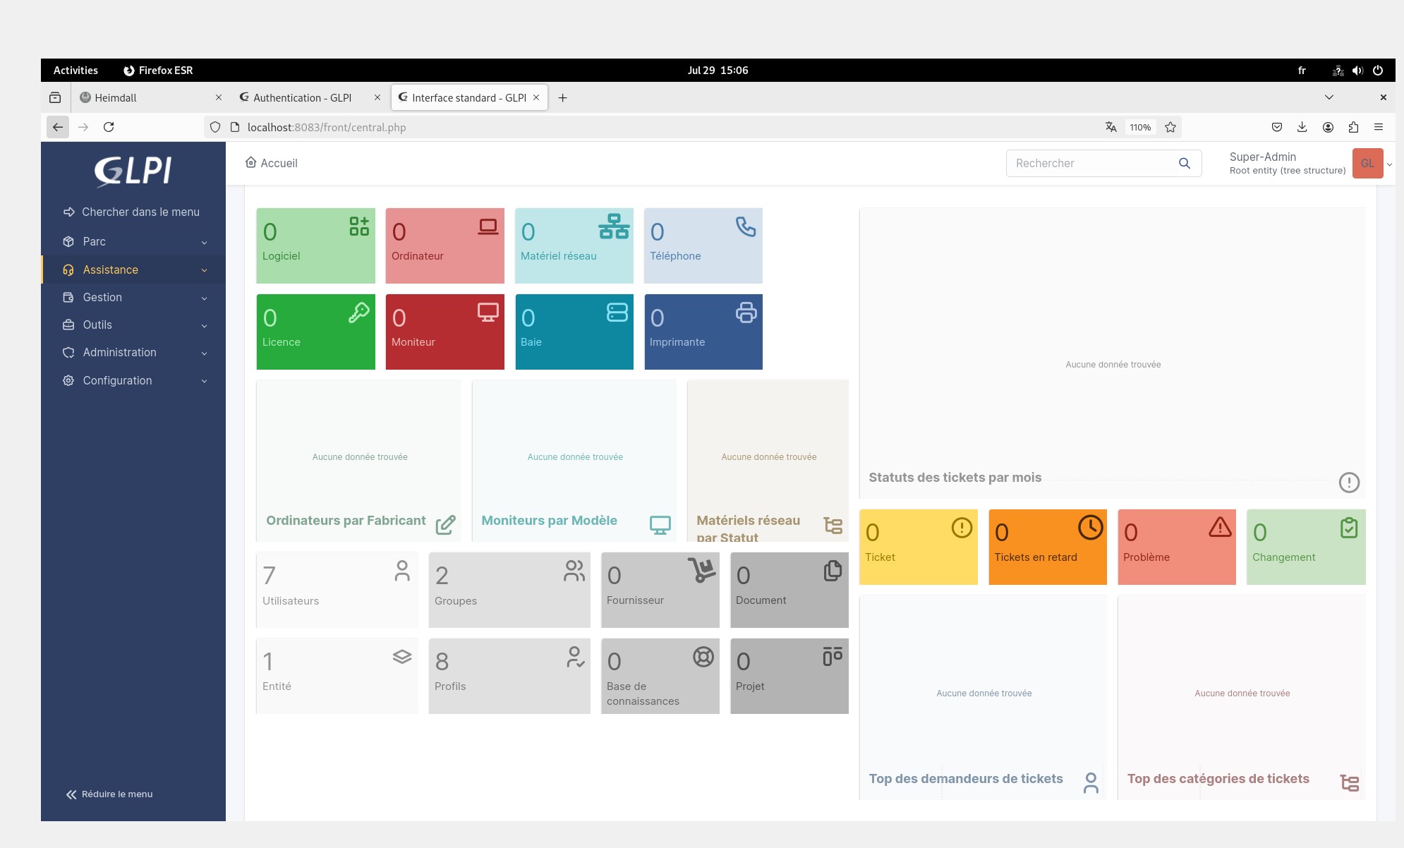The width and height of the screenshot is (1404, 848).
Task: Expand the Parc menu chevron
Action: (x=204, y=243)
